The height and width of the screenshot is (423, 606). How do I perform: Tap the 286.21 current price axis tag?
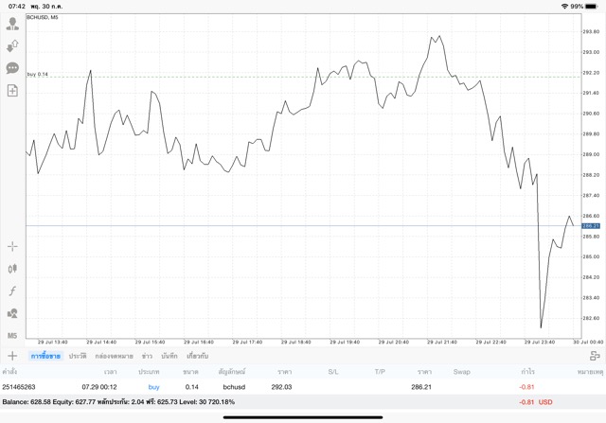(591, 225)
